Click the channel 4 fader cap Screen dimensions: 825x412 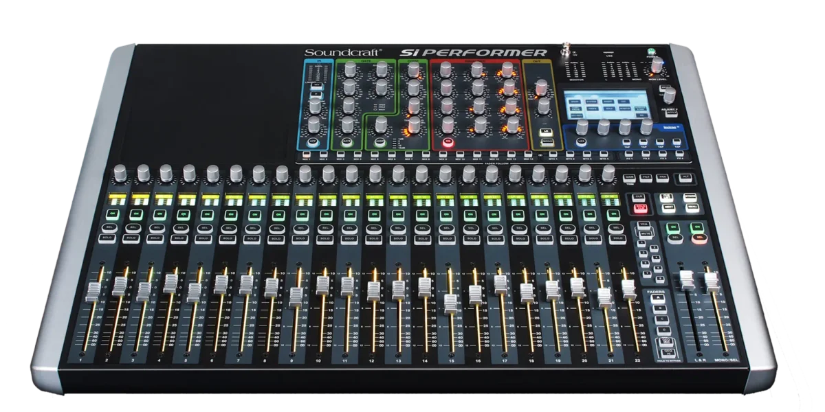click(170, 283)
